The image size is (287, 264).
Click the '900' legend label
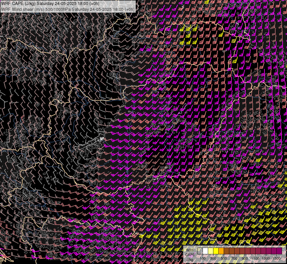tap(245, 258)
